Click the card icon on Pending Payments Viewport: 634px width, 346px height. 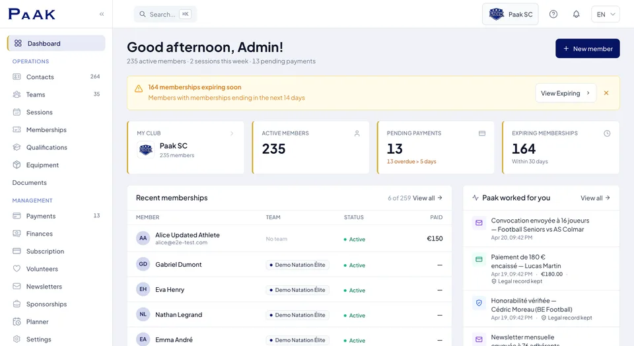(482, 133)
